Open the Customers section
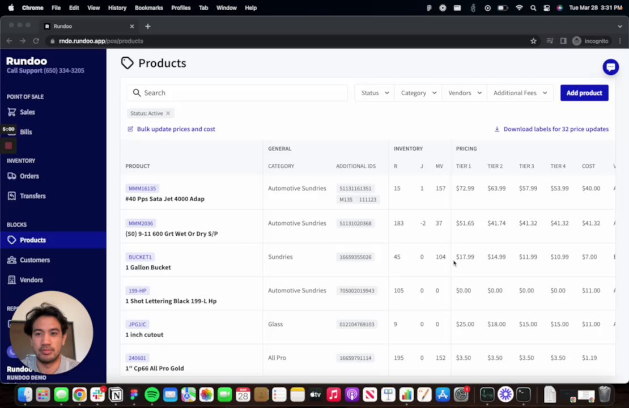Image resolution: width=629 pixels, height=408 pixels. click(35, 260)
